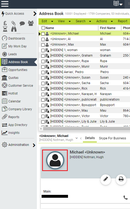Viewport: 130px width, 209px height.
Task: Check the [HIDDEN] 1, woman row checkbox
Action: point(43,50)
